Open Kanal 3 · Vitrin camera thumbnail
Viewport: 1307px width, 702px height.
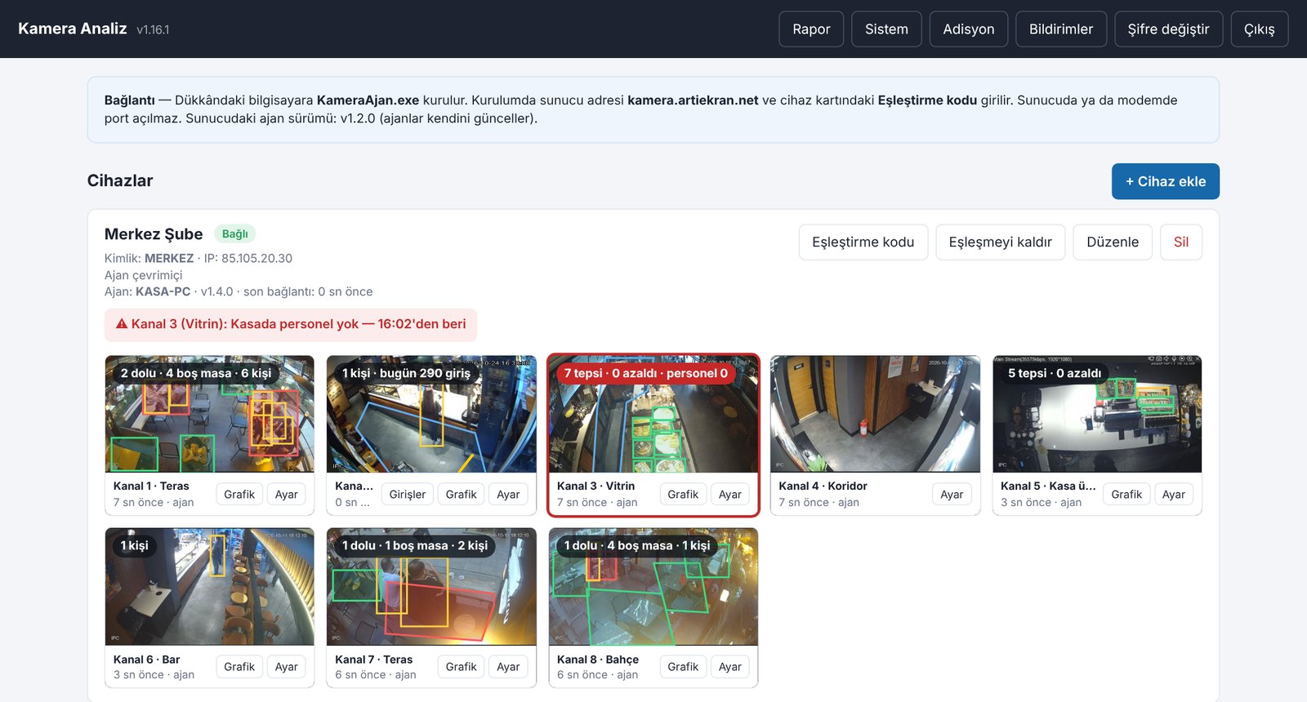(653, 414)
